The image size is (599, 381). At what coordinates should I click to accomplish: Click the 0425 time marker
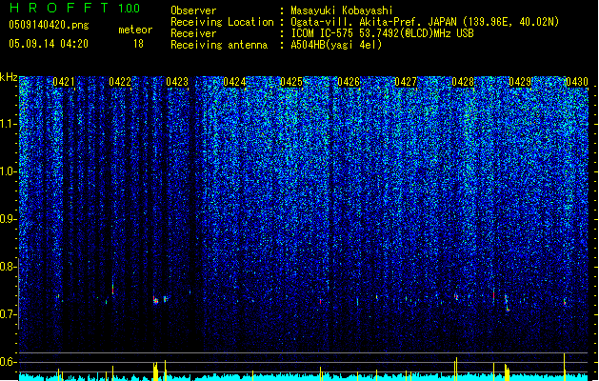point(291,82)
